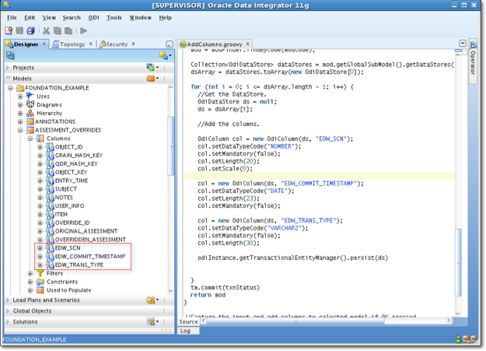486x351 pixels.
Task: Collapse the ASSESSMENT_OVERRIDES datastore node
Action: point(20,130)
